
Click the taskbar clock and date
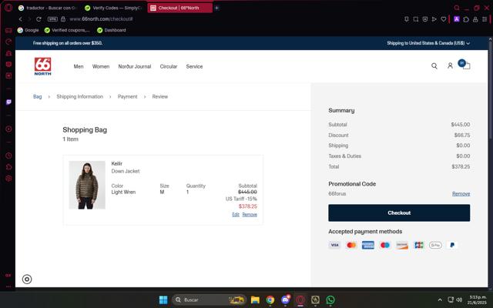click(x=477, y=300)
